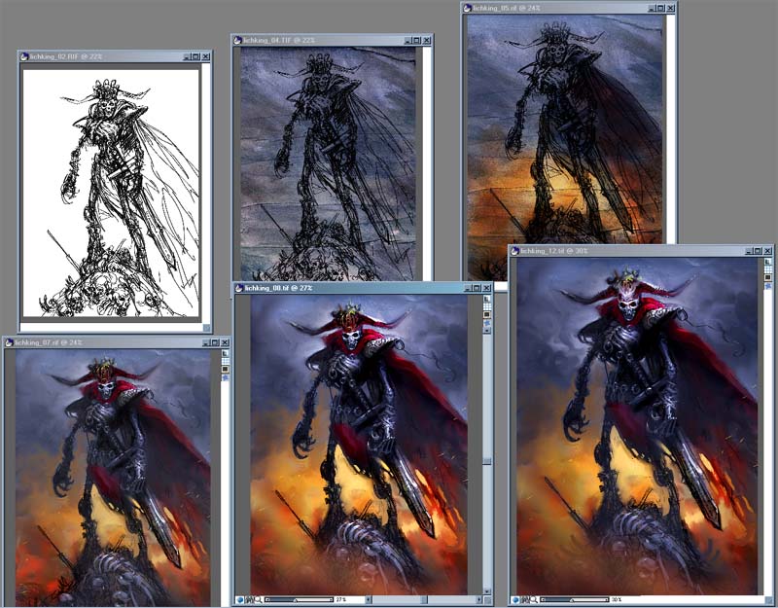The image size is (778, 608).
Task: Toggle output preview in the lichking_08 window
Action: point(487,314)
